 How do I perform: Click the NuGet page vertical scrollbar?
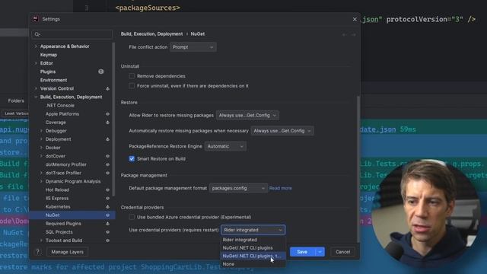358,169
